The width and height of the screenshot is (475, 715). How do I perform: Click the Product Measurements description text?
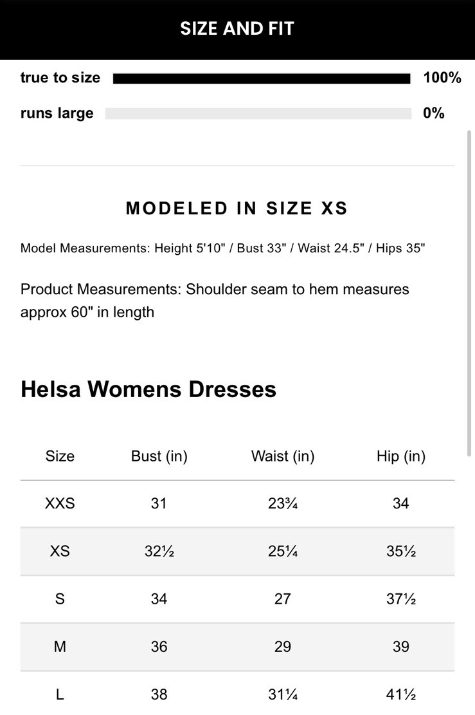(215, 301)
